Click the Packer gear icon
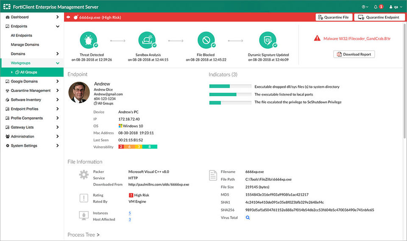Screen dimensions: 407x241 pyautogui.click(x=84, y=175)
